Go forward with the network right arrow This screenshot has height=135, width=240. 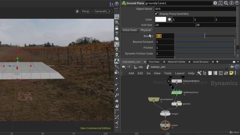click(129, 67)
